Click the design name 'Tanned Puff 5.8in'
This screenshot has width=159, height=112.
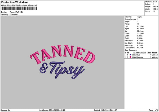(16, 12)
